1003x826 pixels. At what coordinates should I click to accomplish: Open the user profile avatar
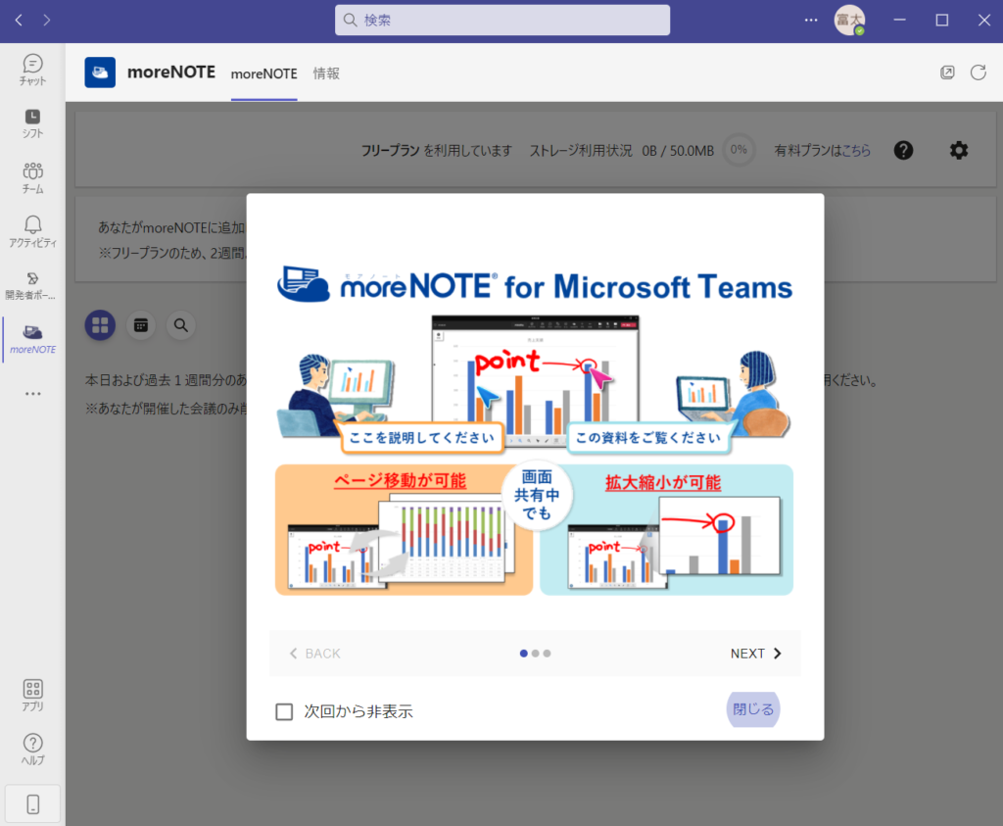pyautogui.click(x=849, y=20)
